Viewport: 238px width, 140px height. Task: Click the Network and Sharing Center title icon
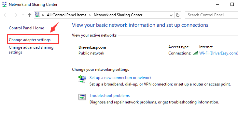pos(5,4)
